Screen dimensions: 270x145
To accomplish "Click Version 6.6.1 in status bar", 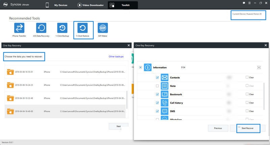I will click(x=7, y=142).
